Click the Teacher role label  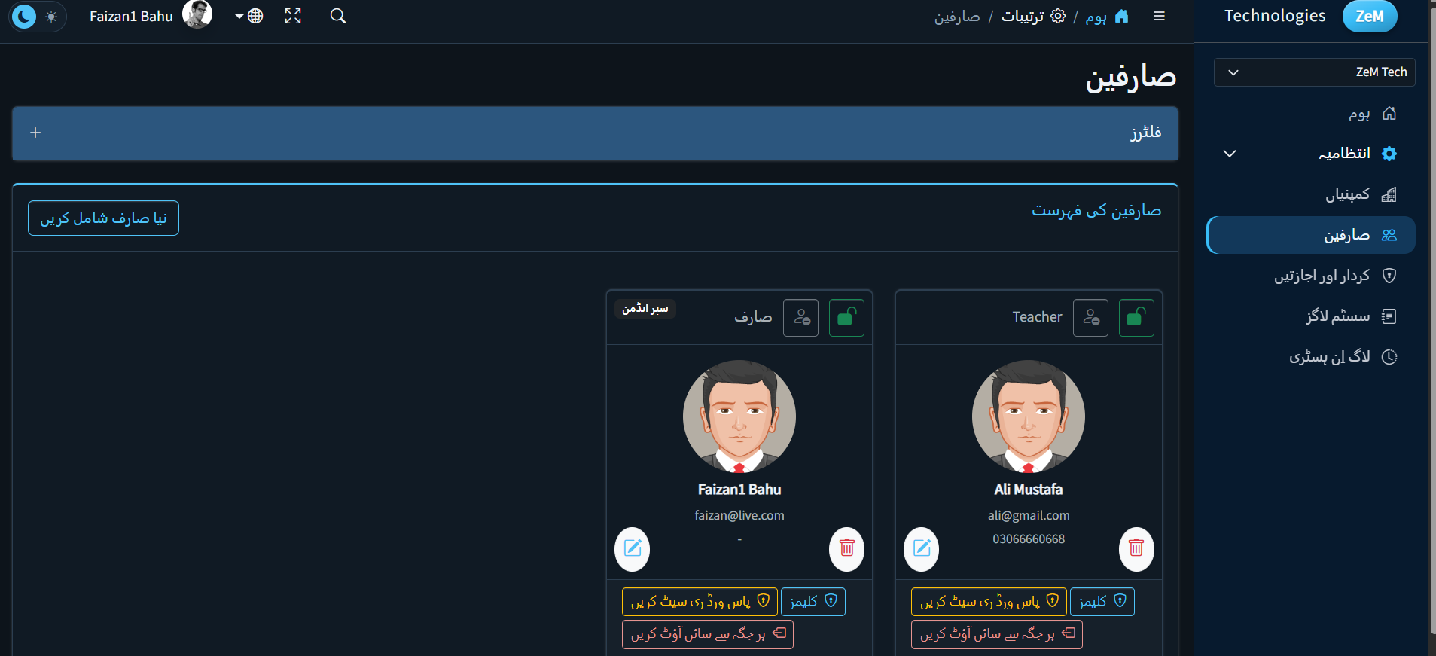tap(1037, 317)
